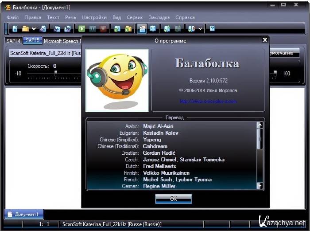The width and height of the screenshot is (310, 231).
Task: Click the save file toolbar icon
Action: point(43,29)
